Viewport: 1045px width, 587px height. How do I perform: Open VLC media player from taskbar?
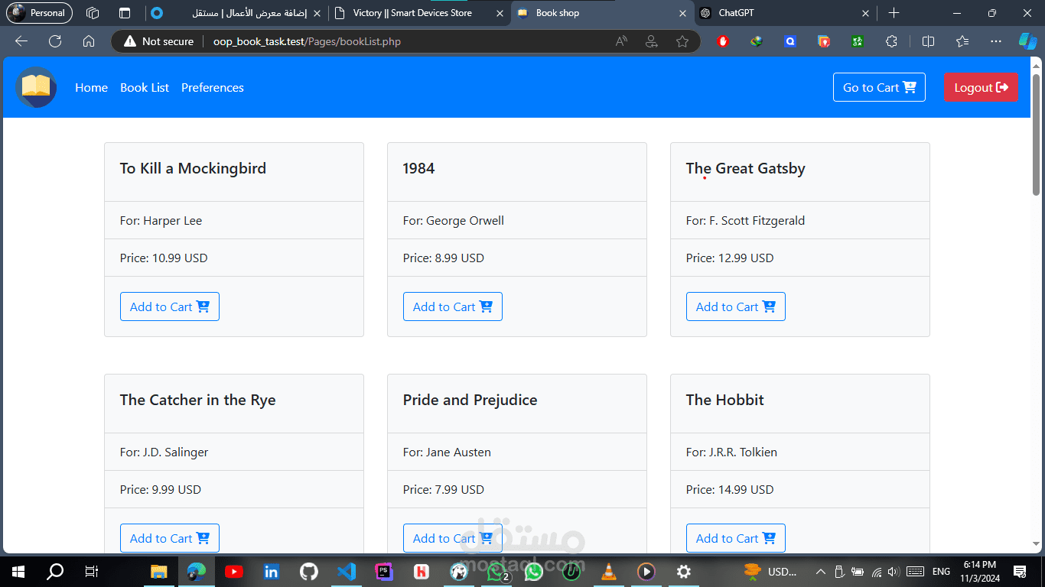608,571
